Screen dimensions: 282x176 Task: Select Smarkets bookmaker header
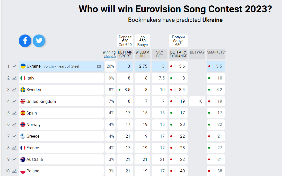(x=216, y=52)
